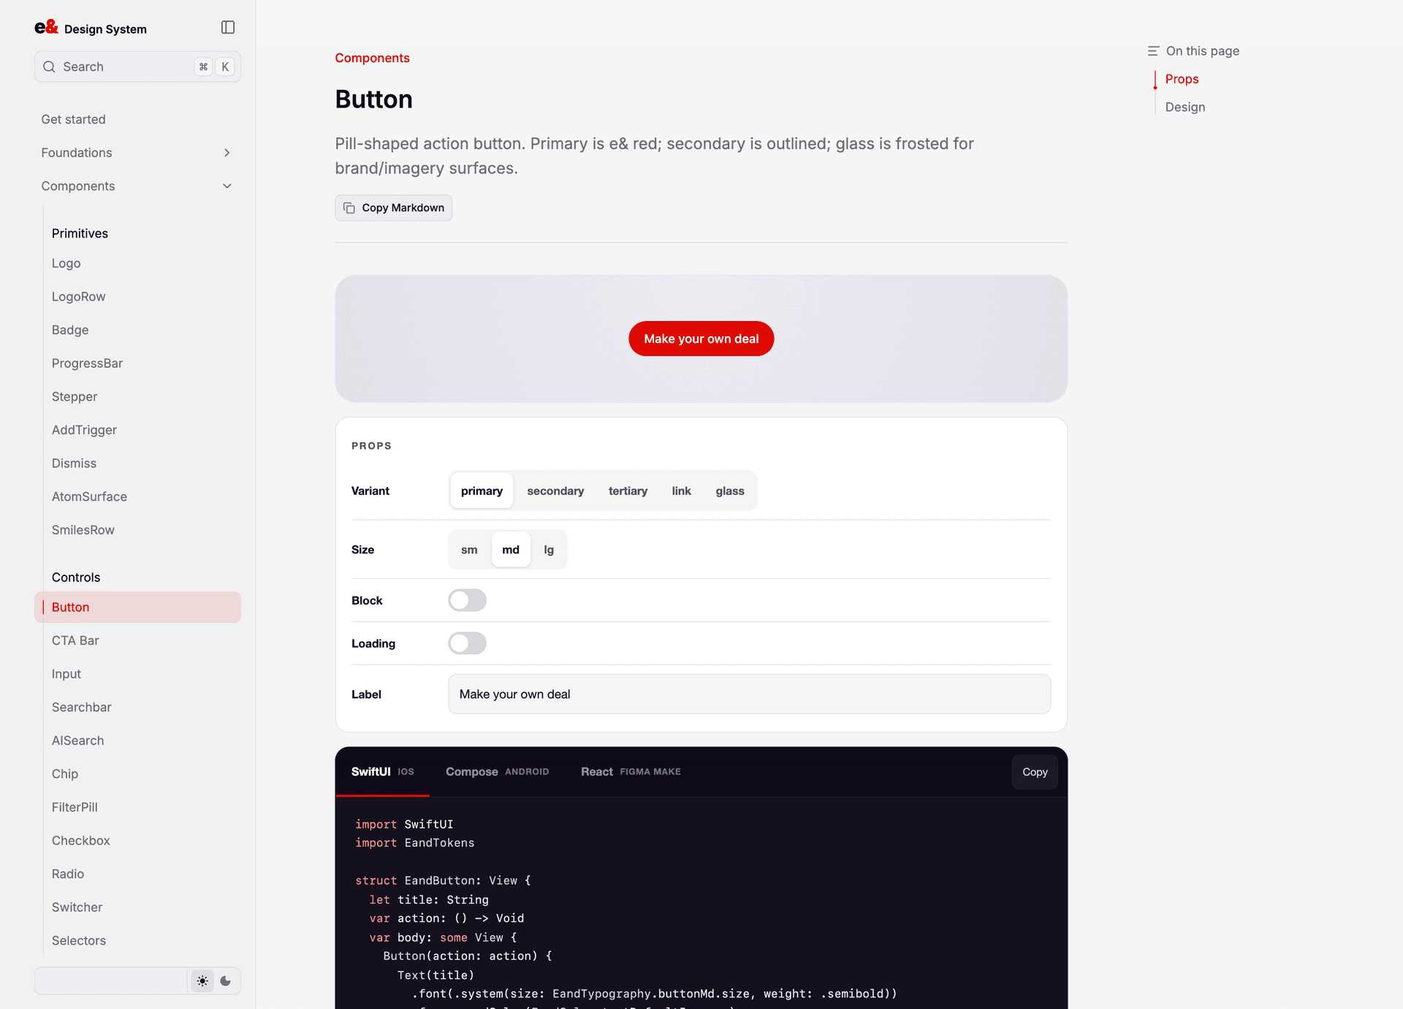Expand the Foundations section
The width and height of the screenshot is (1403, 1009).
point(137,153)
